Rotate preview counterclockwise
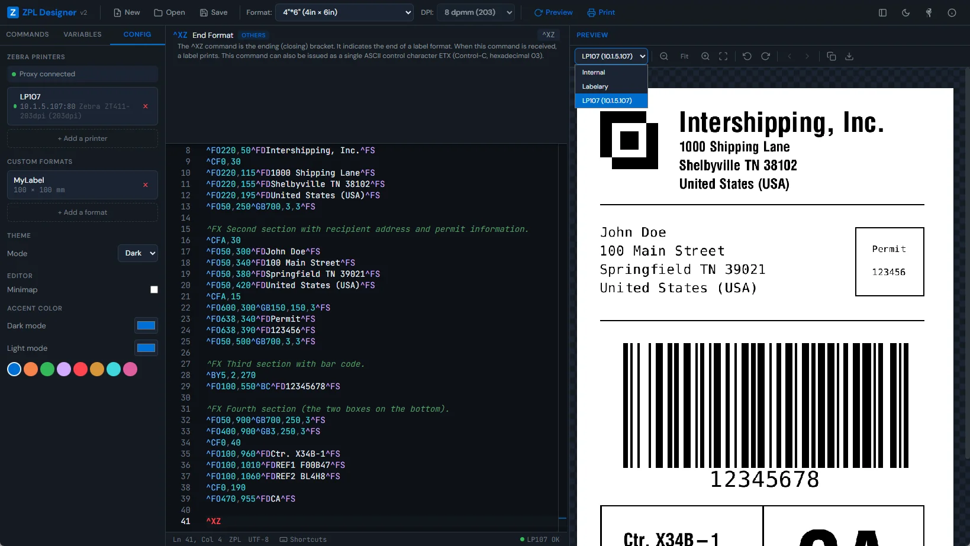Viewport: 970px width, 546px height. pos(747,56)
